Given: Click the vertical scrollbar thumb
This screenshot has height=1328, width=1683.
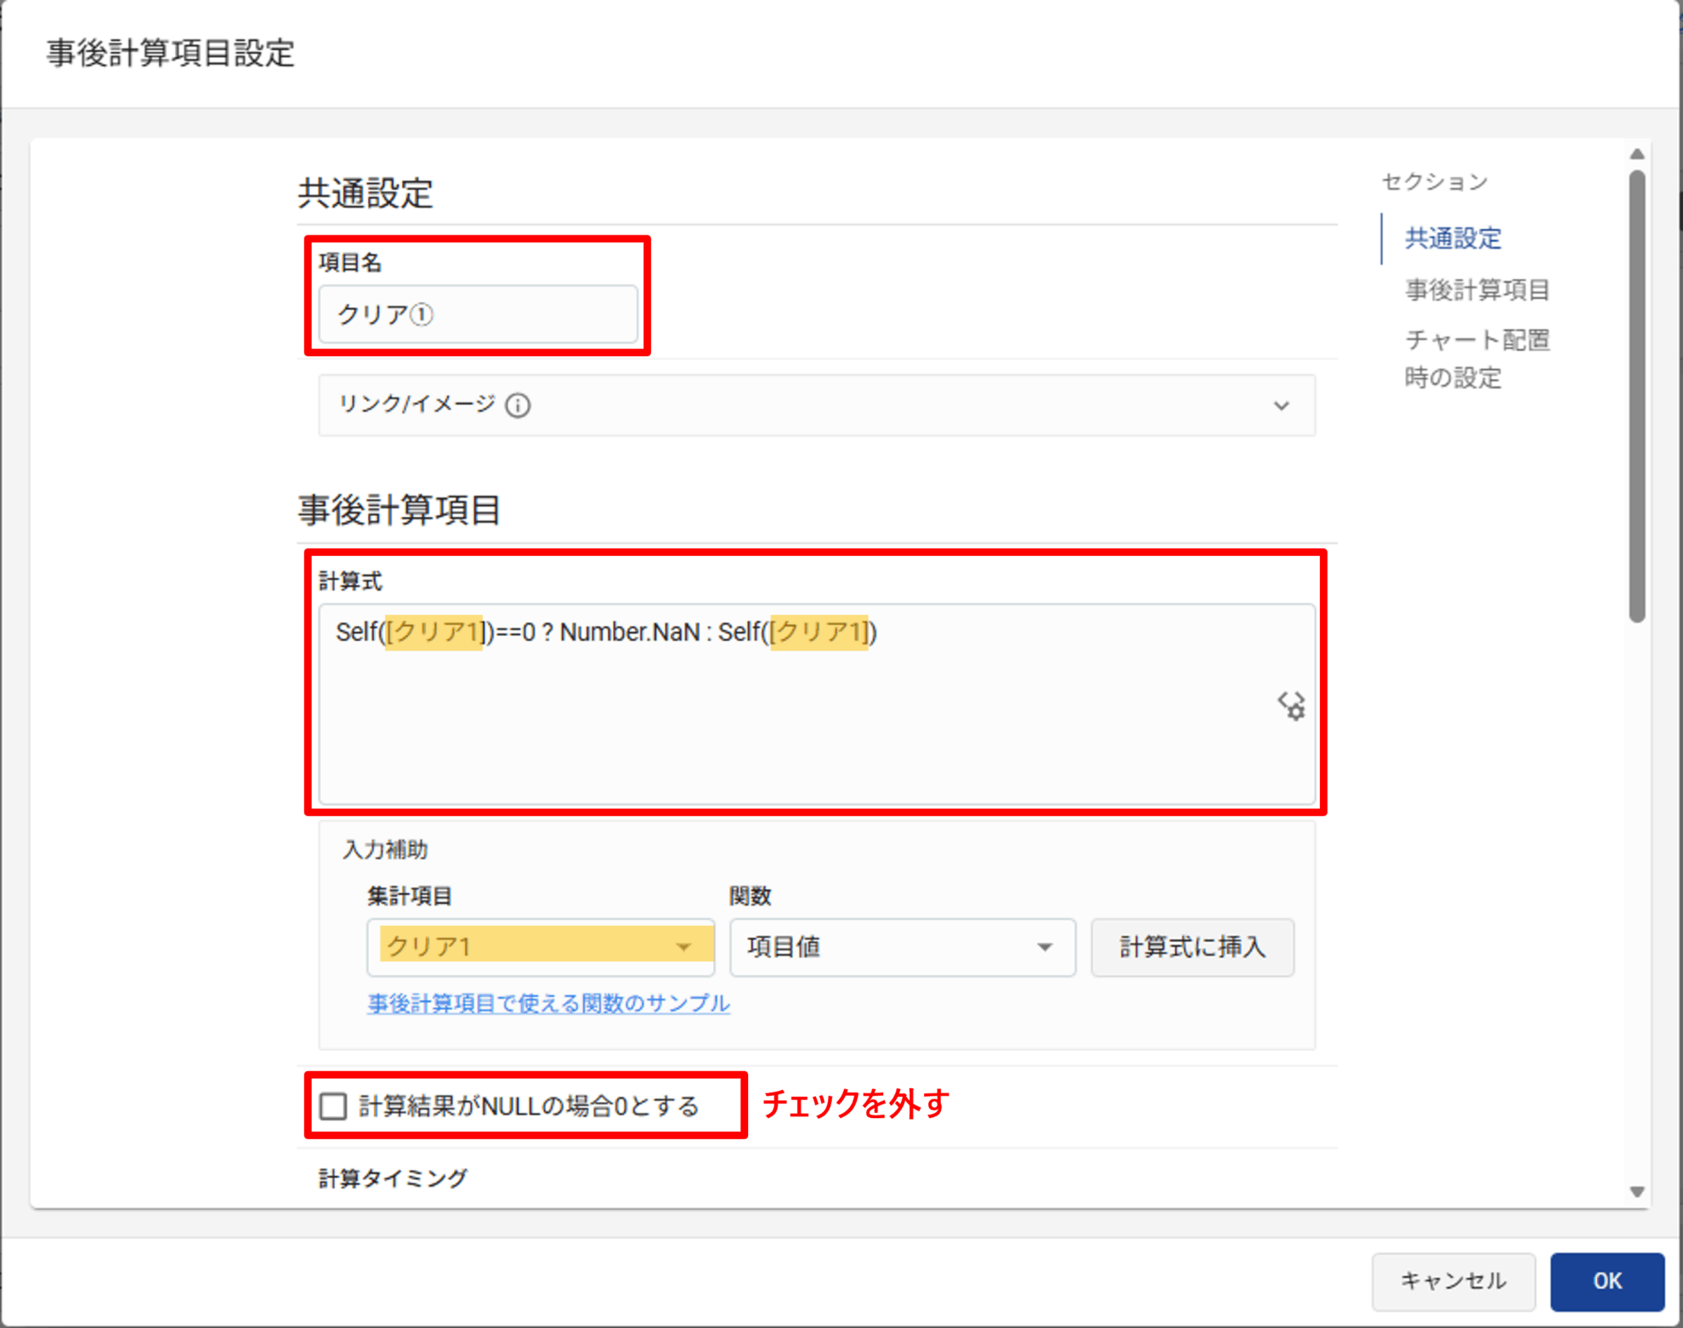Looking at the screenshot, I should pyautogui.click(x=1636, y=395).
